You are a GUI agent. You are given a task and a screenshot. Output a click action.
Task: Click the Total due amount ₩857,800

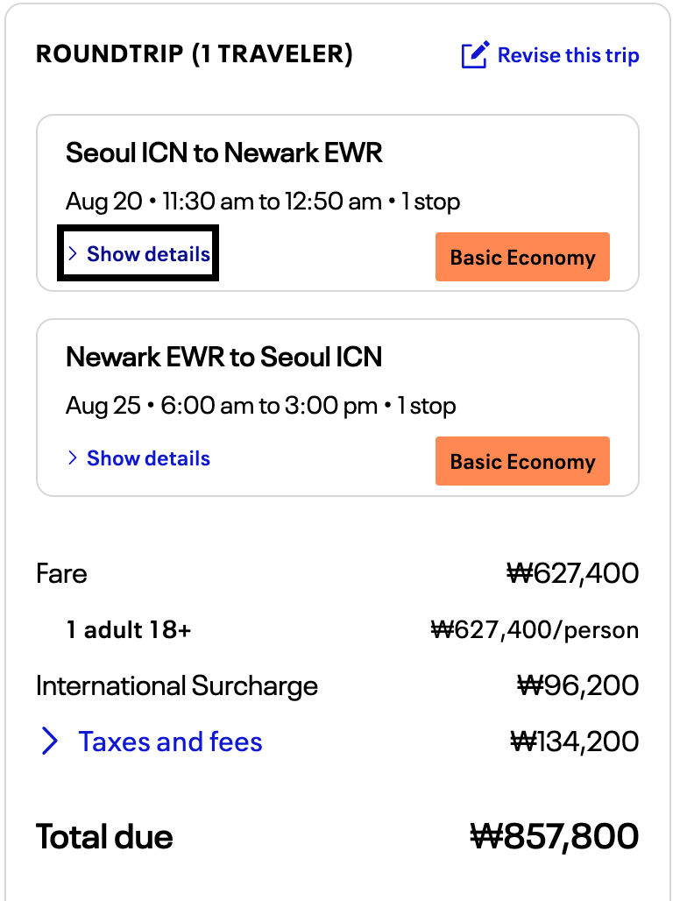point(554,837)
